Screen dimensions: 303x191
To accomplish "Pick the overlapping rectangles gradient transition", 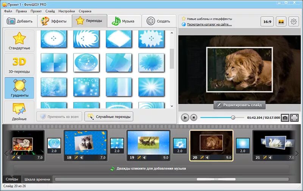I will [119, 63].
